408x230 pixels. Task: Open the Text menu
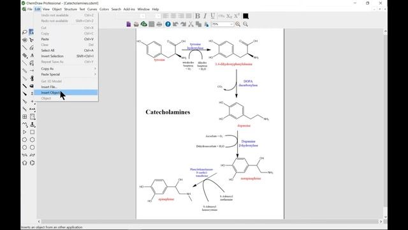point(82,9)
